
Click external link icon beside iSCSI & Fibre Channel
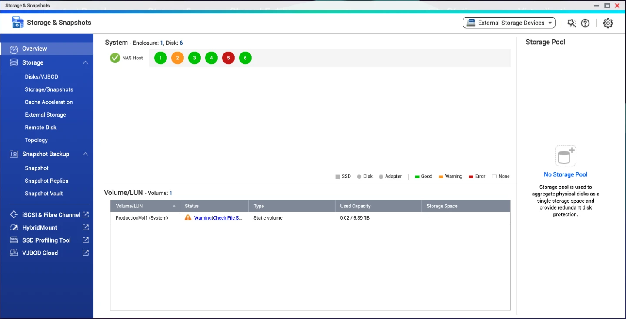click(86, 214)
